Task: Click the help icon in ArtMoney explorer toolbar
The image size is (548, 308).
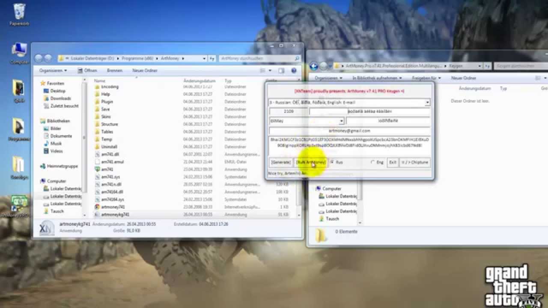Action: (x=294, y=71)
